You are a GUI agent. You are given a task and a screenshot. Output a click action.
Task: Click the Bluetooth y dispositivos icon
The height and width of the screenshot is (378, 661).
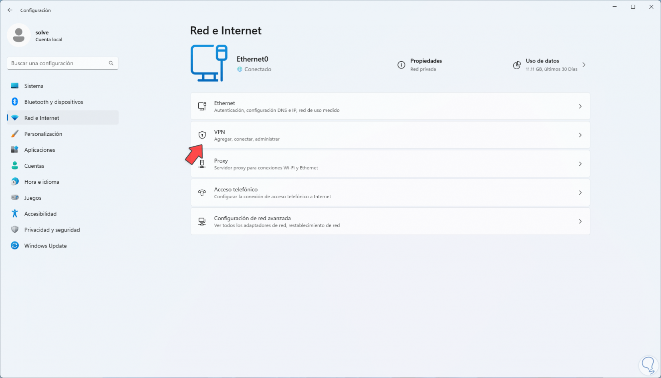tap(15, 102)
